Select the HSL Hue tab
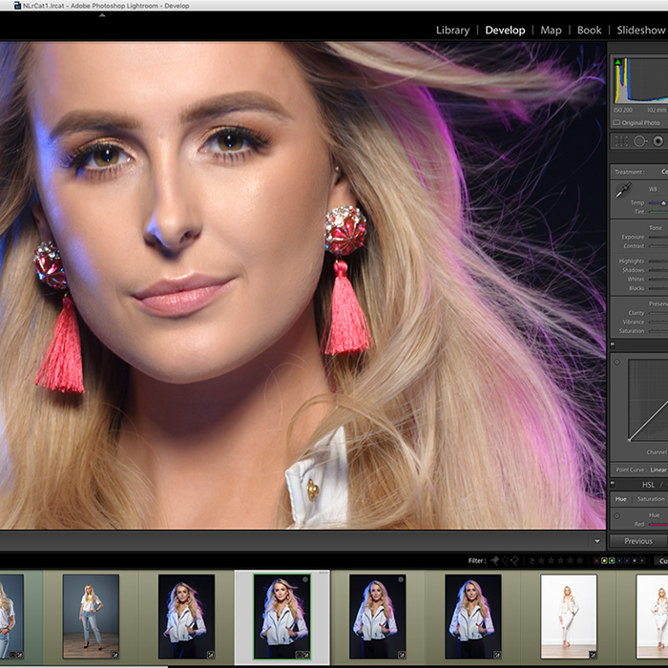This screenshot has width=668, height=668. [620, 499]
